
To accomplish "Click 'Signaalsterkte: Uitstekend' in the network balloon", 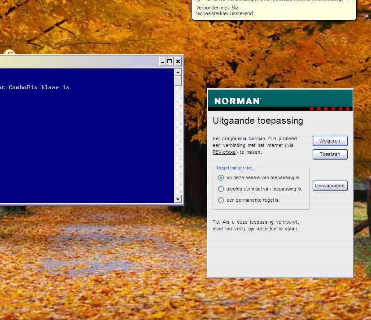I will click(224, 13).
